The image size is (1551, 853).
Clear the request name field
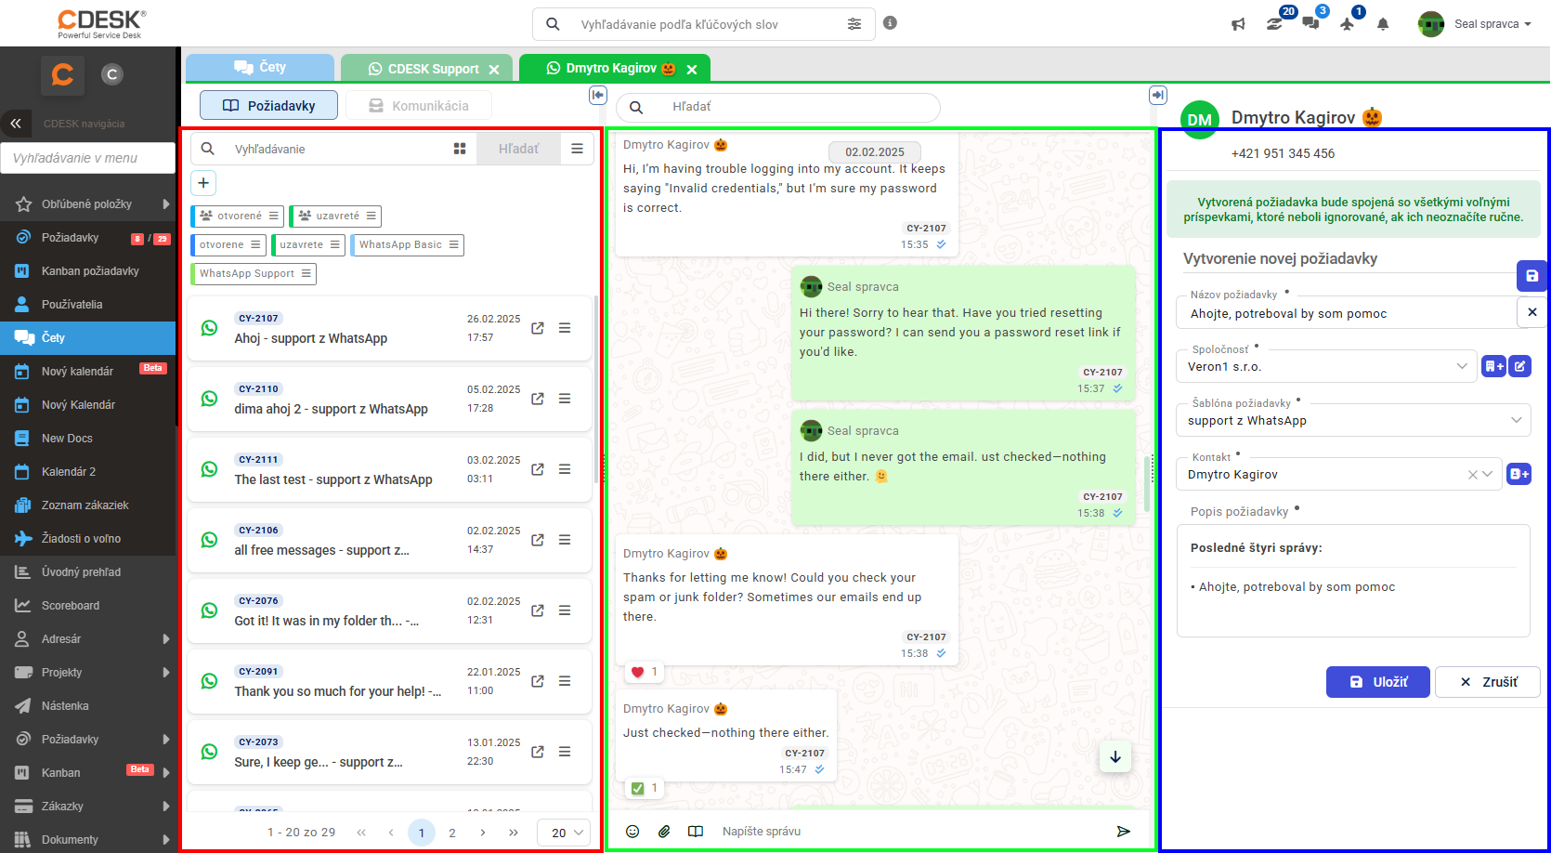1532,312
